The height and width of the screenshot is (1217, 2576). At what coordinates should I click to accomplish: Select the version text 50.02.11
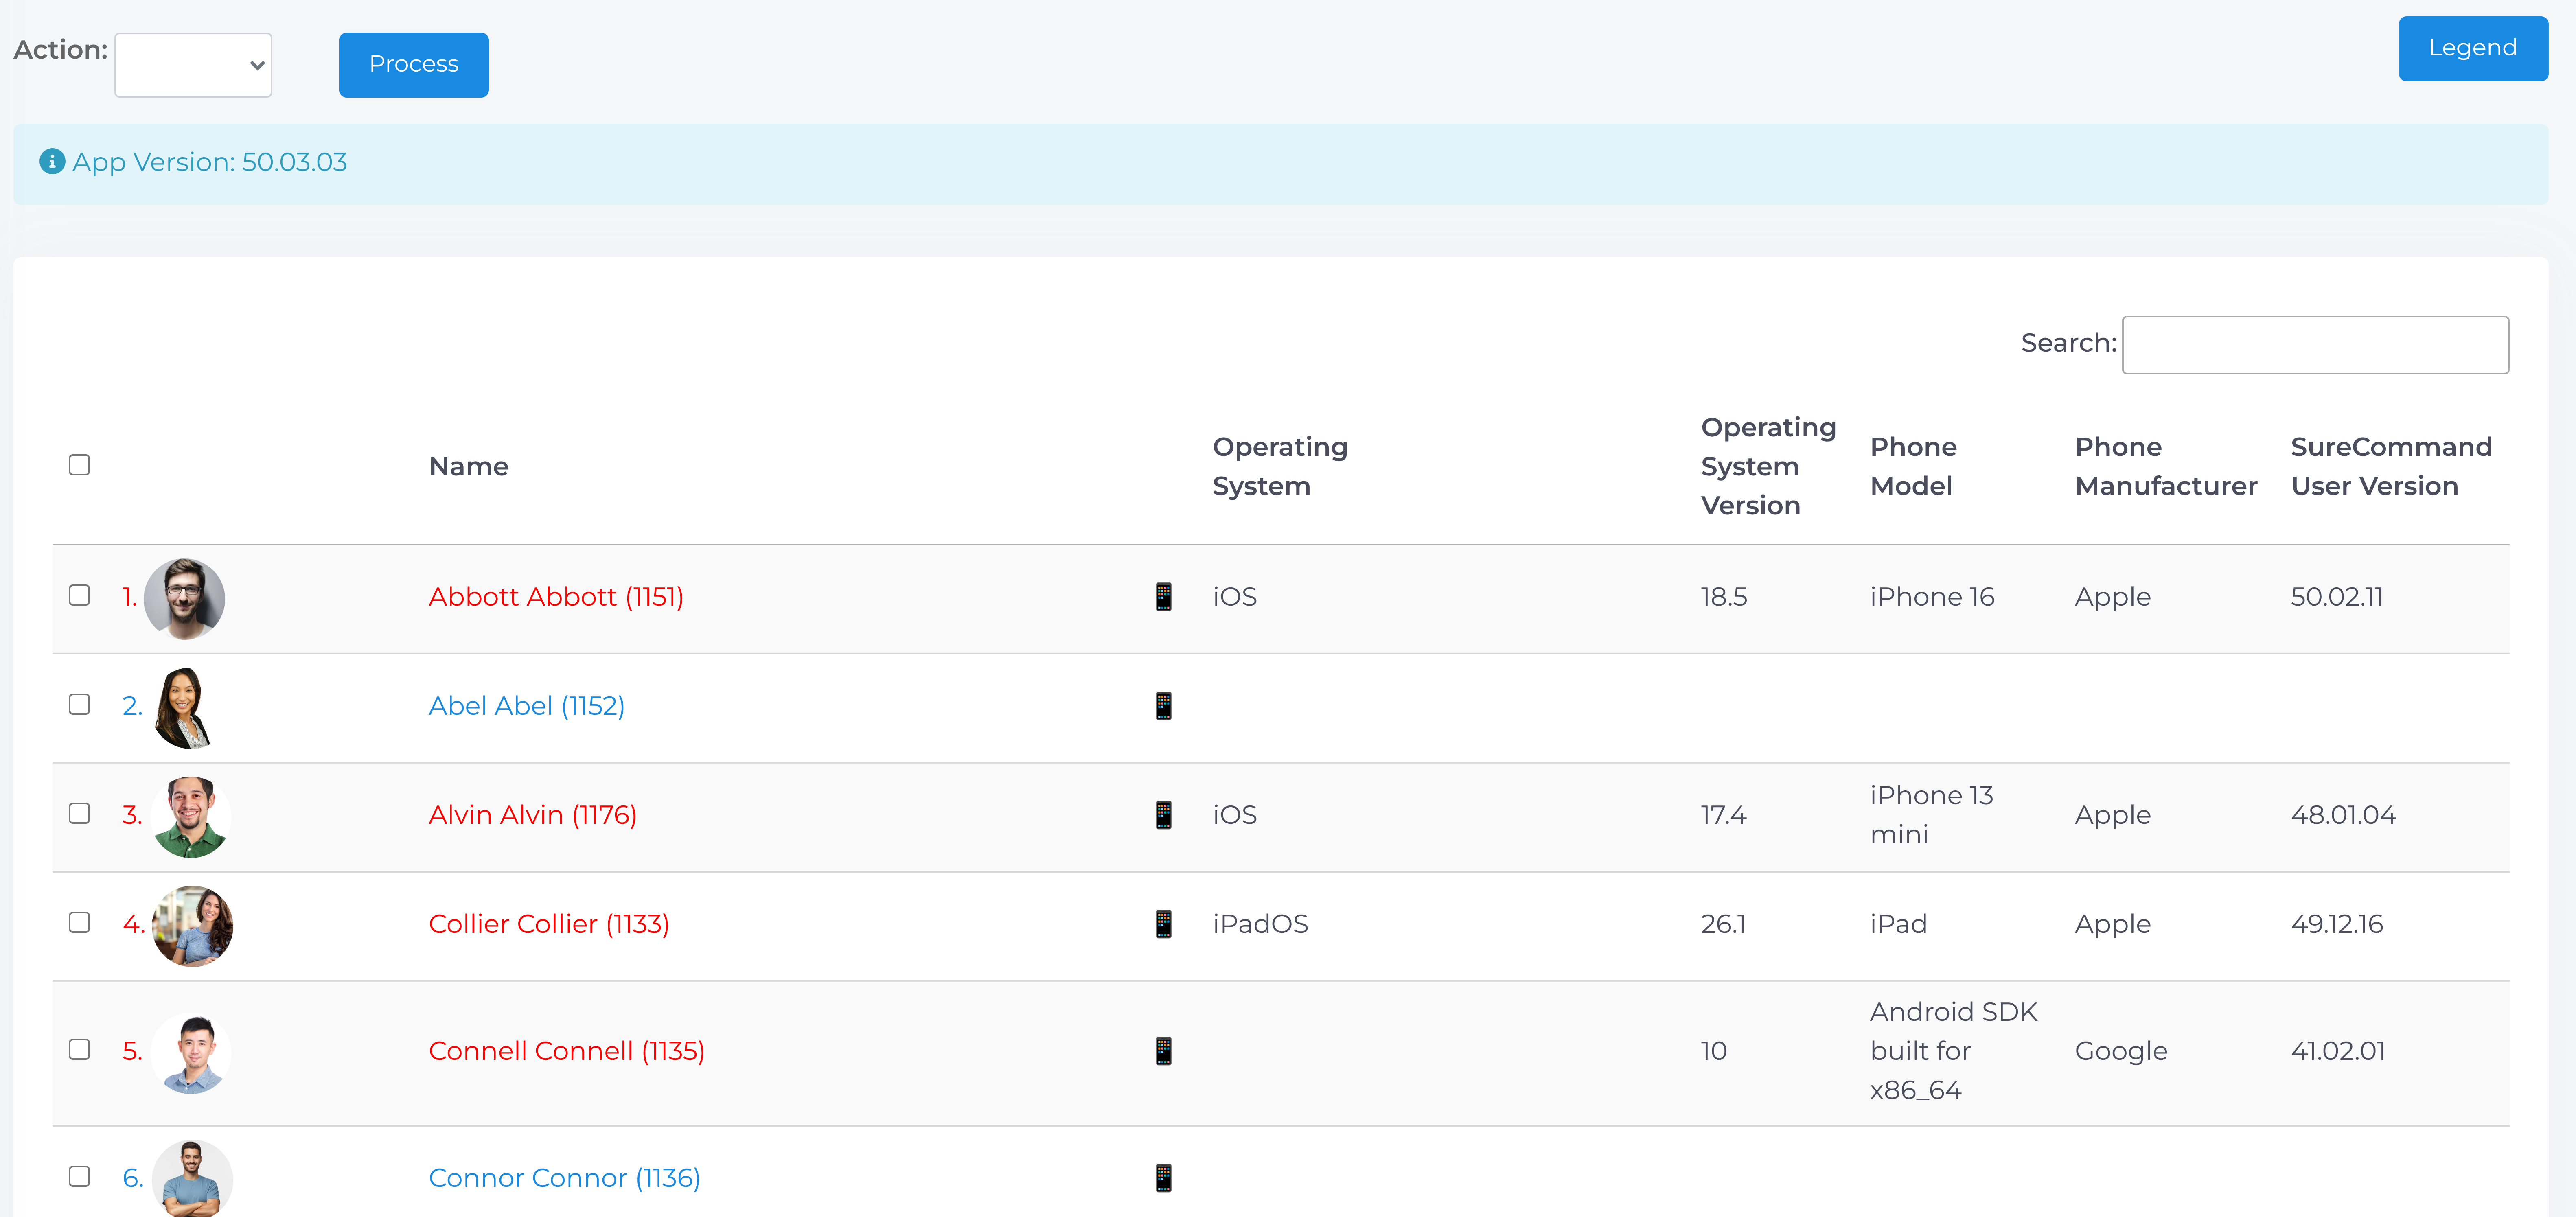click(x=2337, y=597)
